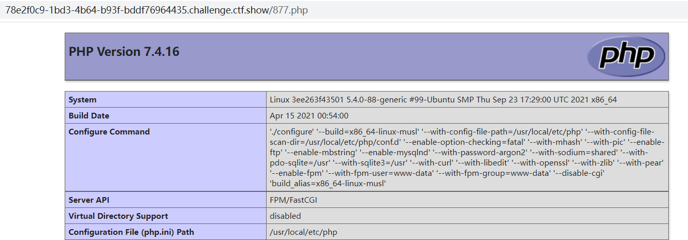
Task: Click the "Virtual Directory Support" label
Action: point(119,216)
